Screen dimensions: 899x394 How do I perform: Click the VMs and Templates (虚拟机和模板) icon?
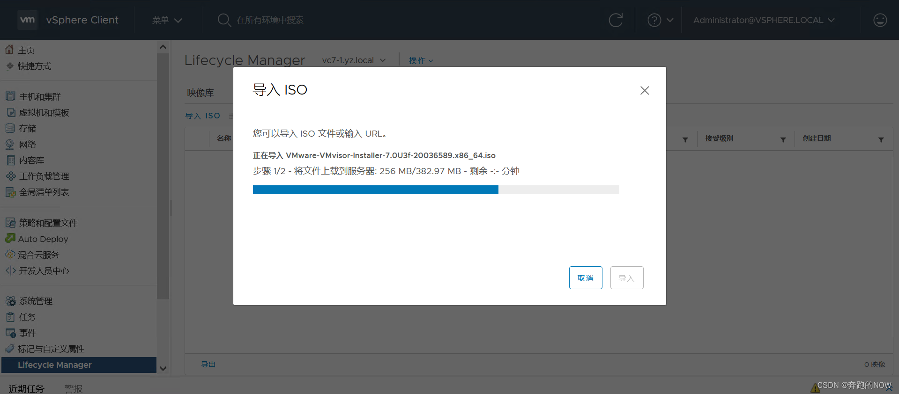(10, 112)
